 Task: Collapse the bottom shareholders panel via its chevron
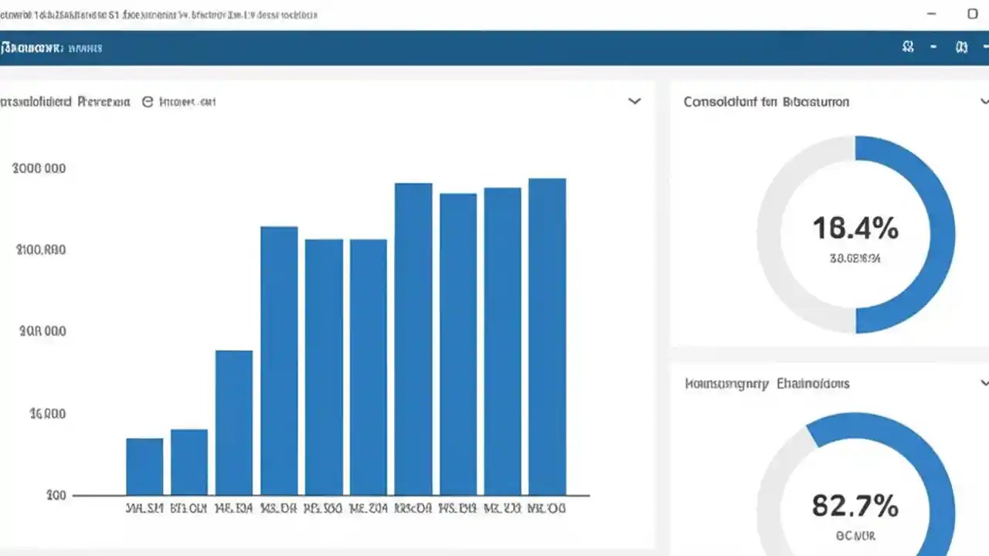(x=984, y=381)
